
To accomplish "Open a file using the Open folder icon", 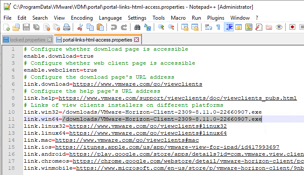I will click(x=16, y=27).
